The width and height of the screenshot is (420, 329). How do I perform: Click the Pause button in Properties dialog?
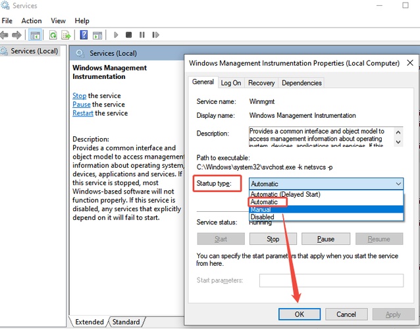(x=326, y=239)
